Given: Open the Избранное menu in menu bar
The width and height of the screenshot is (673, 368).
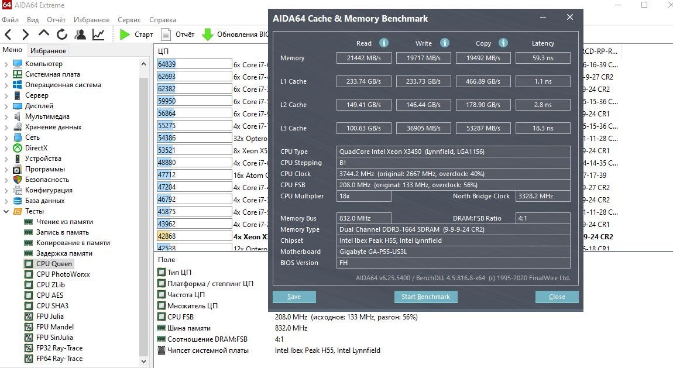Looking at the screenshot, I should point(91,20).
